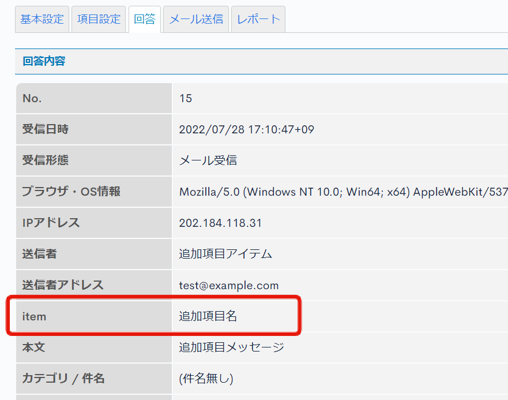Switch to the 項目設定 tab
This screenshot has width=508, height=400.
99,19
